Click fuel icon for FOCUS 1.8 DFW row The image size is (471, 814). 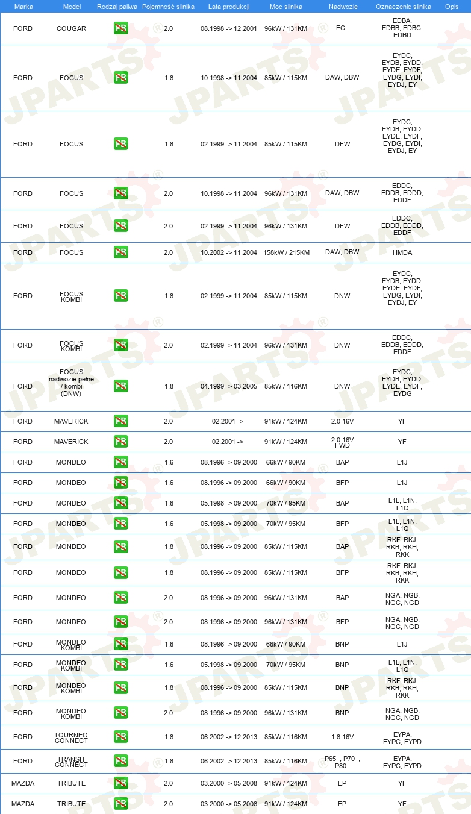point(121,144)
